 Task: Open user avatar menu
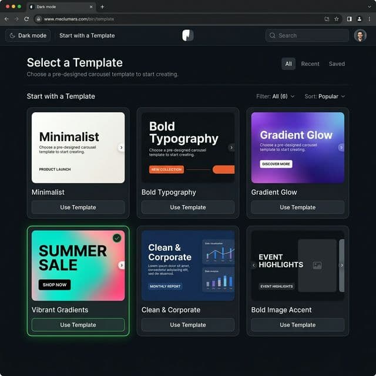tap(360, 35)
